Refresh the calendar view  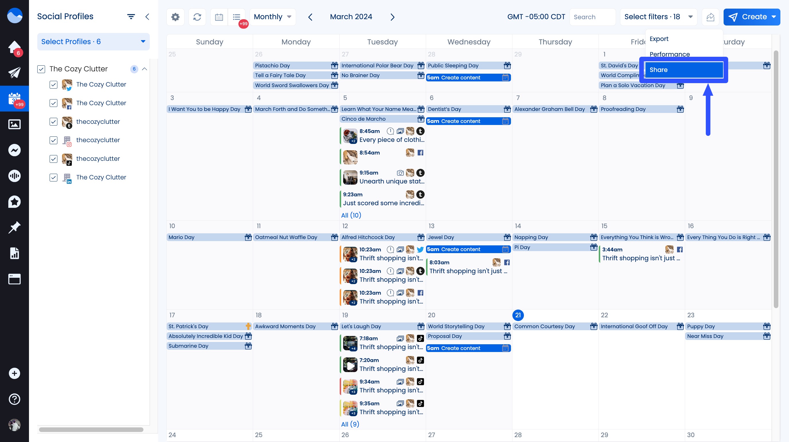click(197, 17)
